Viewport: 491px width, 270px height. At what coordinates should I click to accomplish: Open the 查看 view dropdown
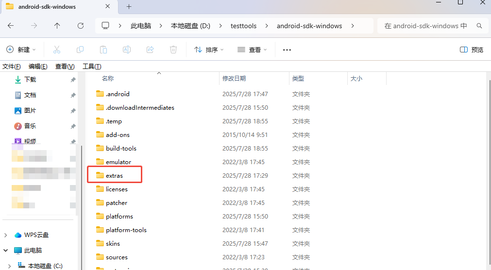pos(252,50)
